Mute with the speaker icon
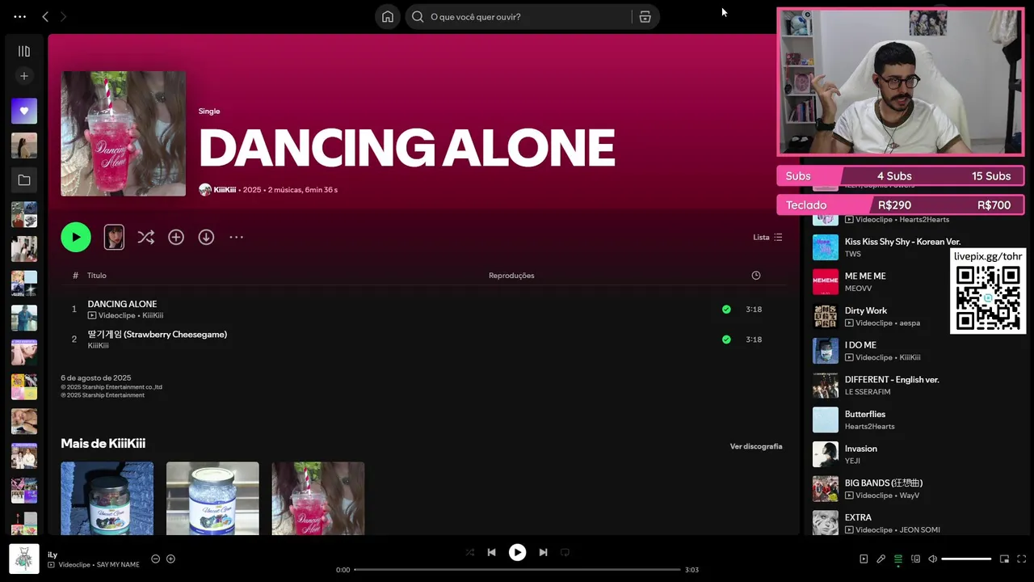Viewport: 1034px width, 582px height. pos(932,559)
